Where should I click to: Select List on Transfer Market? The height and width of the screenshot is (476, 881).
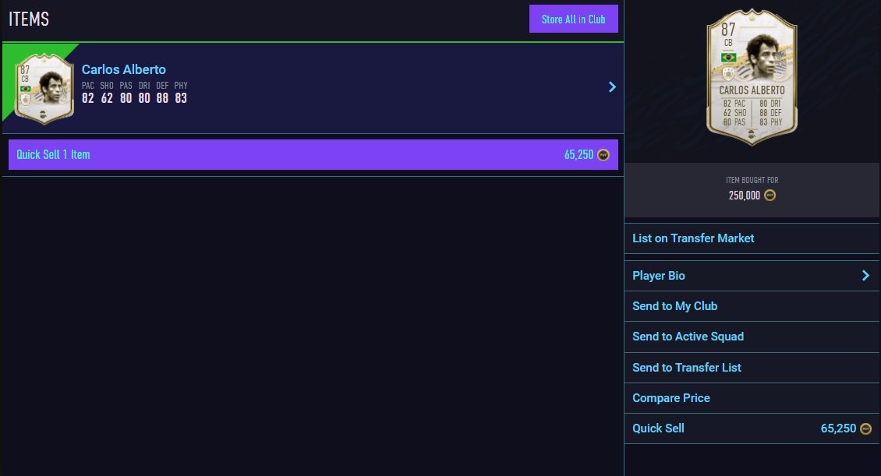coord(752,238)
